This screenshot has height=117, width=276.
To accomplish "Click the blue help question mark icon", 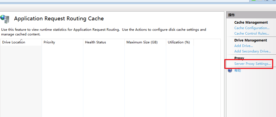I will point(230,71).
